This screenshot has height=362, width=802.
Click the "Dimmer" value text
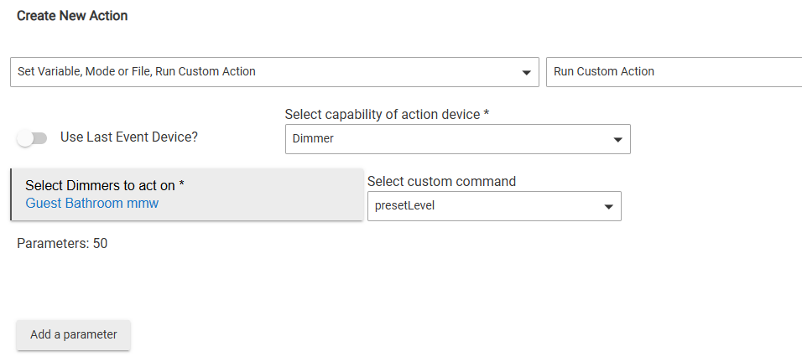click(313, 139)
